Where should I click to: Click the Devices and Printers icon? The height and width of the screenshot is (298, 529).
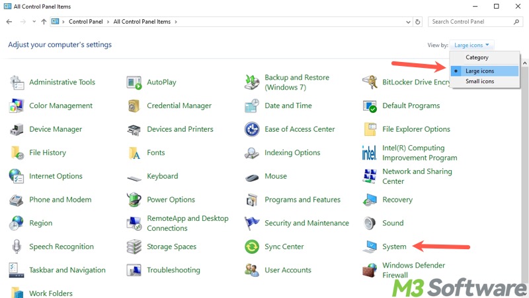134,129
